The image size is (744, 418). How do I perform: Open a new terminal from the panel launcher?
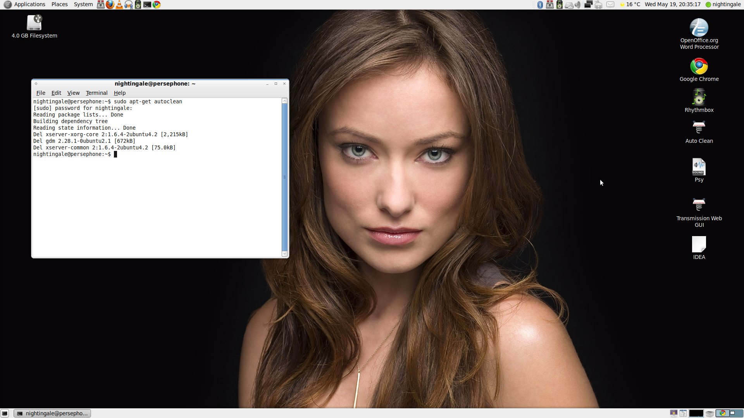coord(147,5)
